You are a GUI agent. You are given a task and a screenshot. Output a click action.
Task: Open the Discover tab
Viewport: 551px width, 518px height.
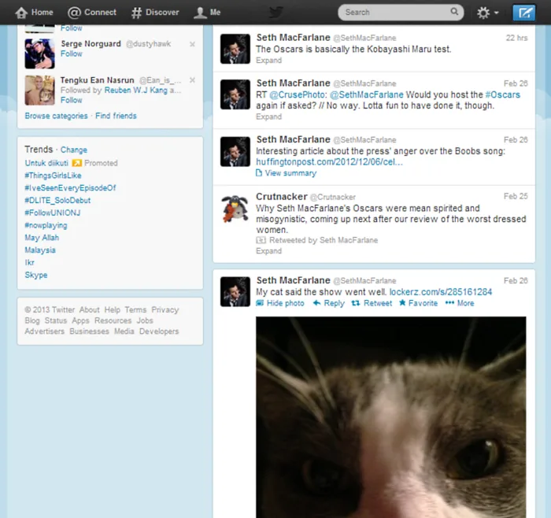point(155,13)
